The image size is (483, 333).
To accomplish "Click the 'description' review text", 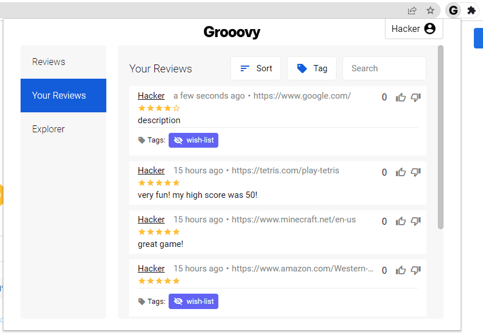I will [x=159, y=120].
